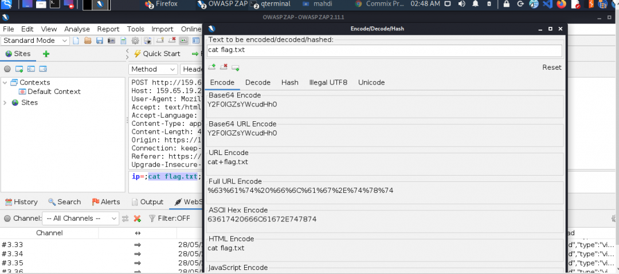The image size is (619, 274).
Task: Click the Import Context icon
Action: (x=31, y=69)
